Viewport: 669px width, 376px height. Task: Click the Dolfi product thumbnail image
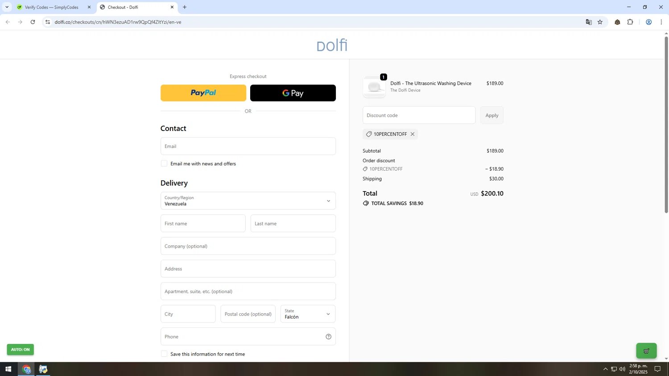pos(374,87)
